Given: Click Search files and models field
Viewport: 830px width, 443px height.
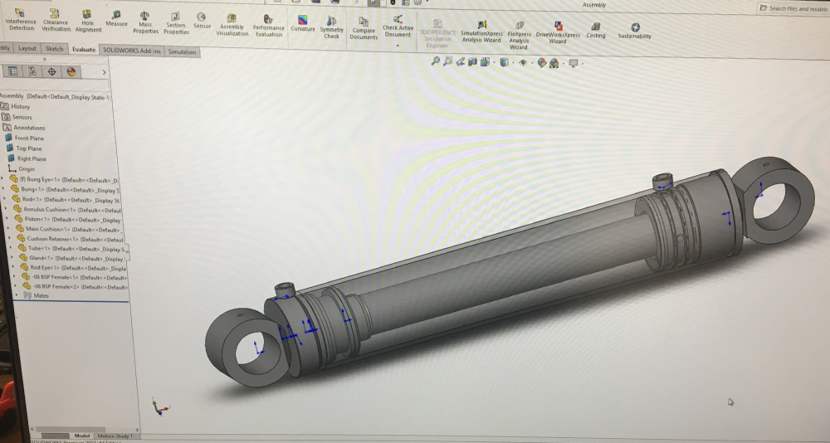Looking at the screenshot, I should (x=793, y=8).
